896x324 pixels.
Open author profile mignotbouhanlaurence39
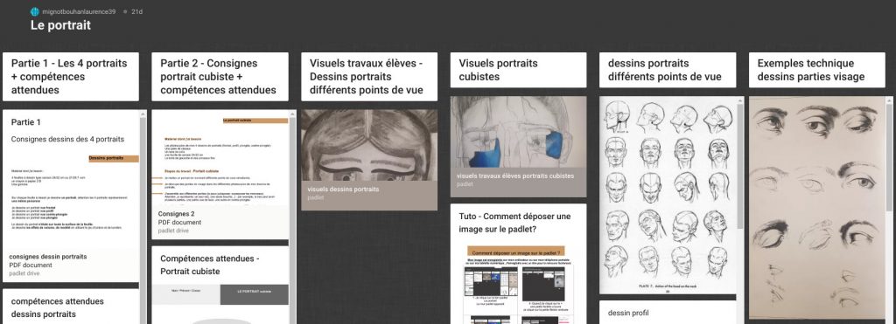click(79, 11)
